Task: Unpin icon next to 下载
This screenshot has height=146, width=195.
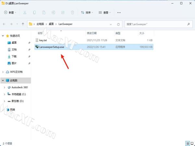Action: pos(29,56)
